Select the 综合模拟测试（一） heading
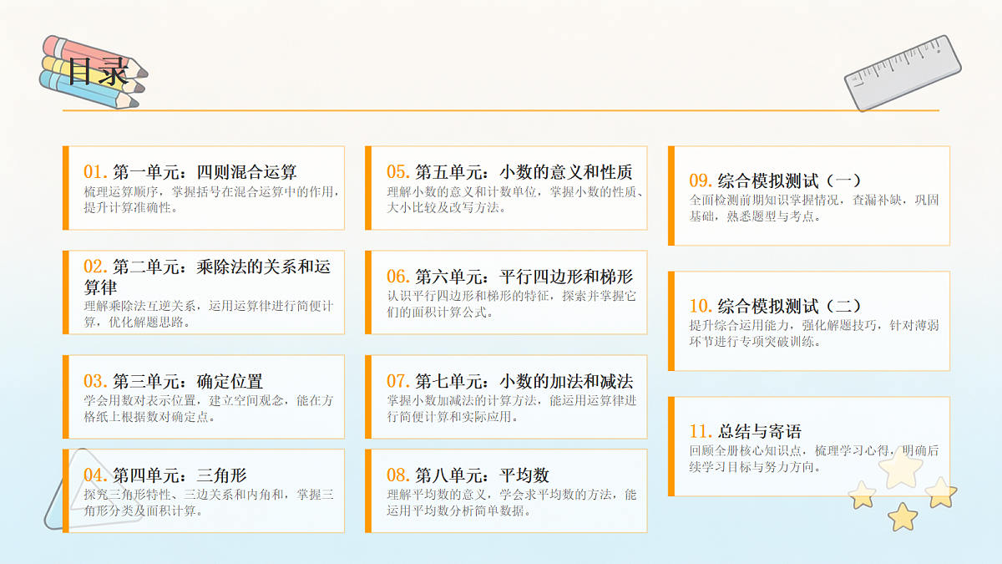Screen dimensions: 1002x564 click(789, 181)
